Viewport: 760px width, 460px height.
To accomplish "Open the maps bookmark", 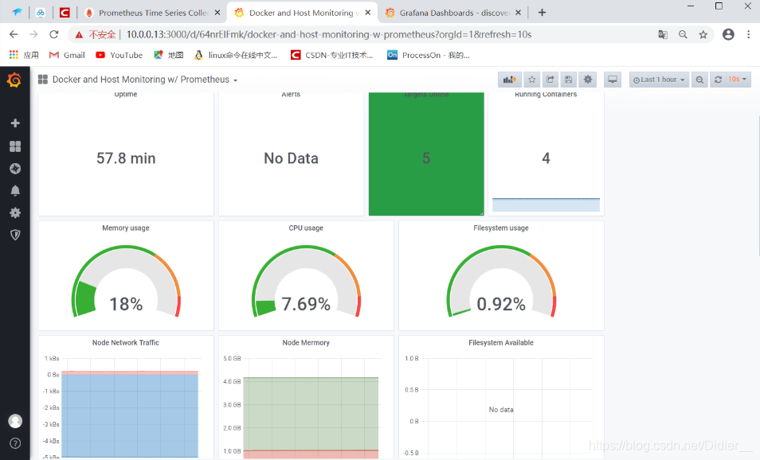I will pyautogui.click(x=169, y=55).
